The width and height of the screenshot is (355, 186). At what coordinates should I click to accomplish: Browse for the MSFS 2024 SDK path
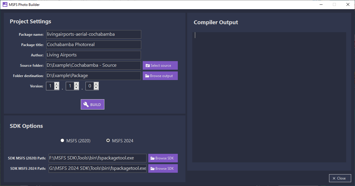(x=163, y=169)
